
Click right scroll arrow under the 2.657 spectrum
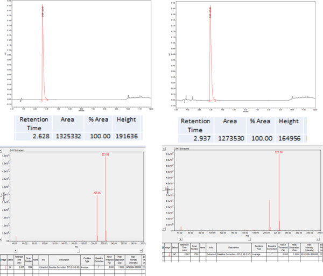point(141,251)
